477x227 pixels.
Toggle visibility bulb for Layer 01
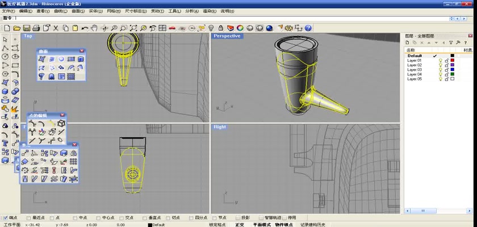(440, 61)
